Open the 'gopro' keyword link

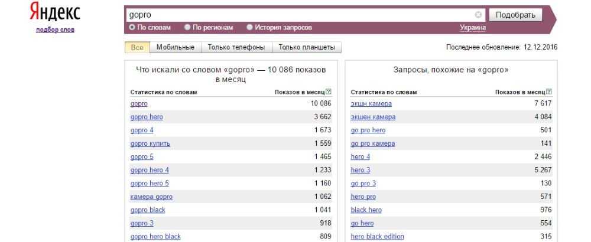pyautogui.click(x=139, y=103)
